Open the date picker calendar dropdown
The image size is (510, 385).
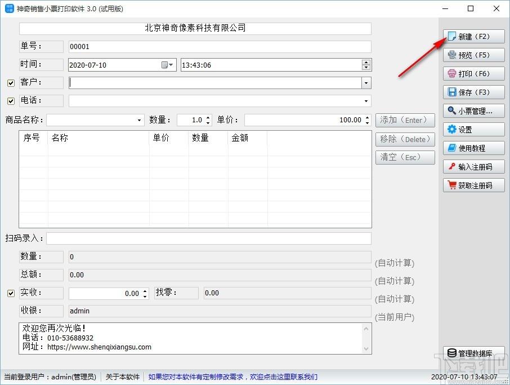167,65
